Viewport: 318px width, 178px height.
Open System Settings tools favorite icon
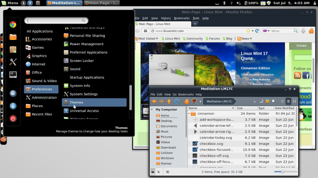pyautogui.click(x=13, y=62)
